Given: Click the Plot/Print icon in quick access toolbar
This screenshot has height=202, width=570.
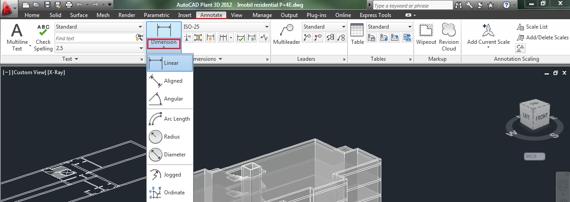Looking at the screenshot, I should 68,5.
